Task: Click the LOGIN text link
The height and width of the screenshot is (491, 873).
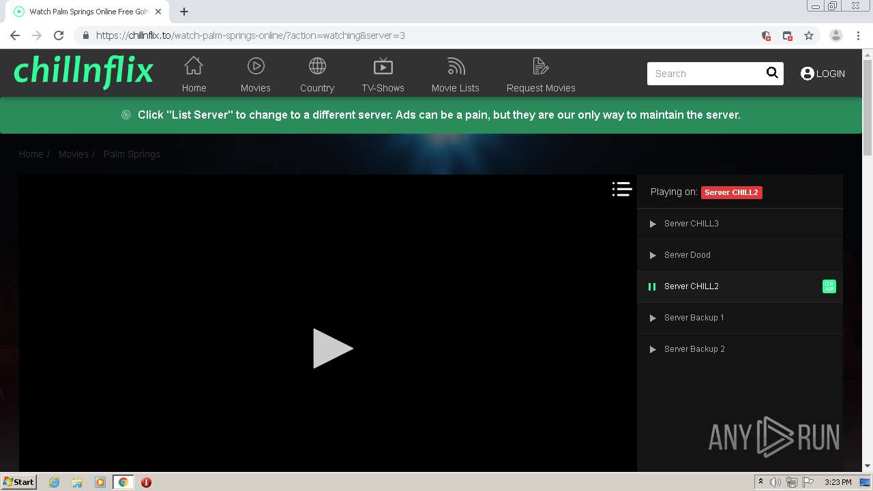Action: tap(831, 74)
